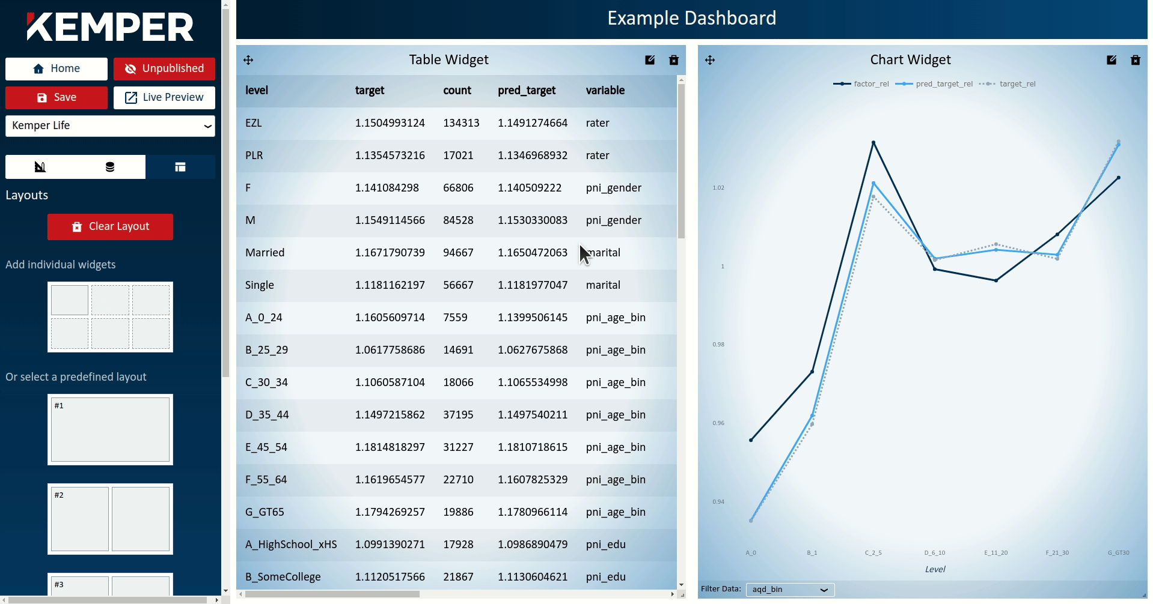This screenshot has width=1153, height=604.
Task: Remove the Chart Widget with its trash icon
Action: 1136,60
